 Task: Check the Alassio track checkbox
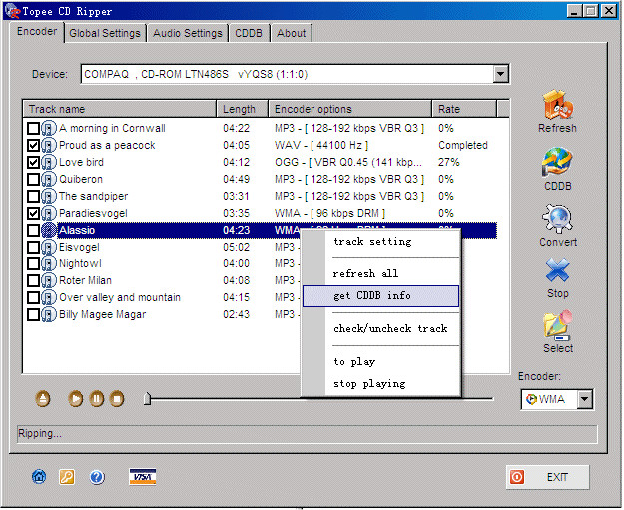[x=33, y=230]
